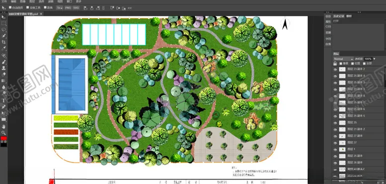The height and width of the screenshot is (184, 386).
Task: Enable the 自动选择 auto-select checkbox
Action: (x=10, y=7)
